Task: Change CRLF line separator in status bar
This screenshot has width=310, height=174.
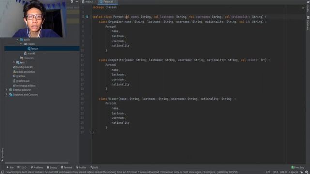Action: pos(275,172)
